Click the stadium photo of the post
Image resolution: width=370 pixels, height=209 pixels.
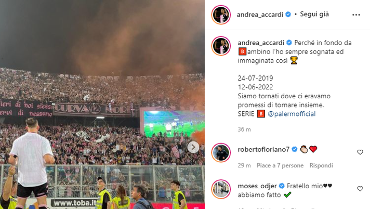click(x=102, y=104)
